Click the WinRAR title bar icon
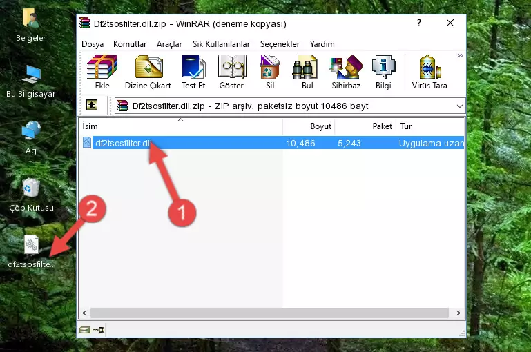The height and width of the screenshot is (352, 531). click(84, 23)
